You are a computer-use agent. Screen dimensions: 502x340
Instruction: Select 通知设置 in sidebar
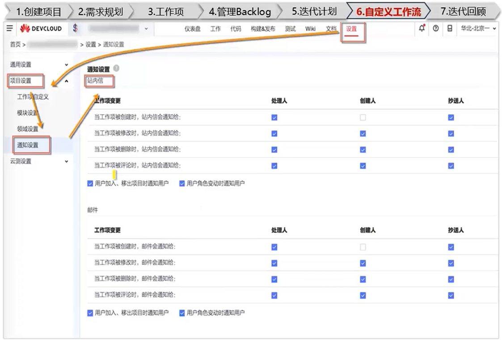pyautogui.click(x=28, y=145)
